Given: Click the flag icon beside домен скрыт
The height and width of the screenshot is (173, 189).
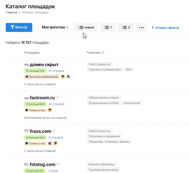Looking at the screenshot, I should pos(26,65).
